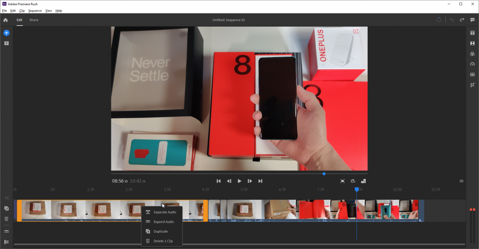Open the Clip menu
479x249 pixels.
pyautogui.click(x=22, y=11)
